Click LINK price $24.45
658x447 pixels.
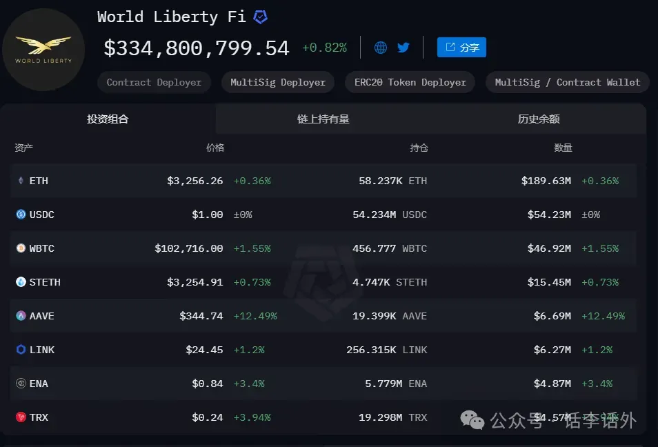click(204, 350)
